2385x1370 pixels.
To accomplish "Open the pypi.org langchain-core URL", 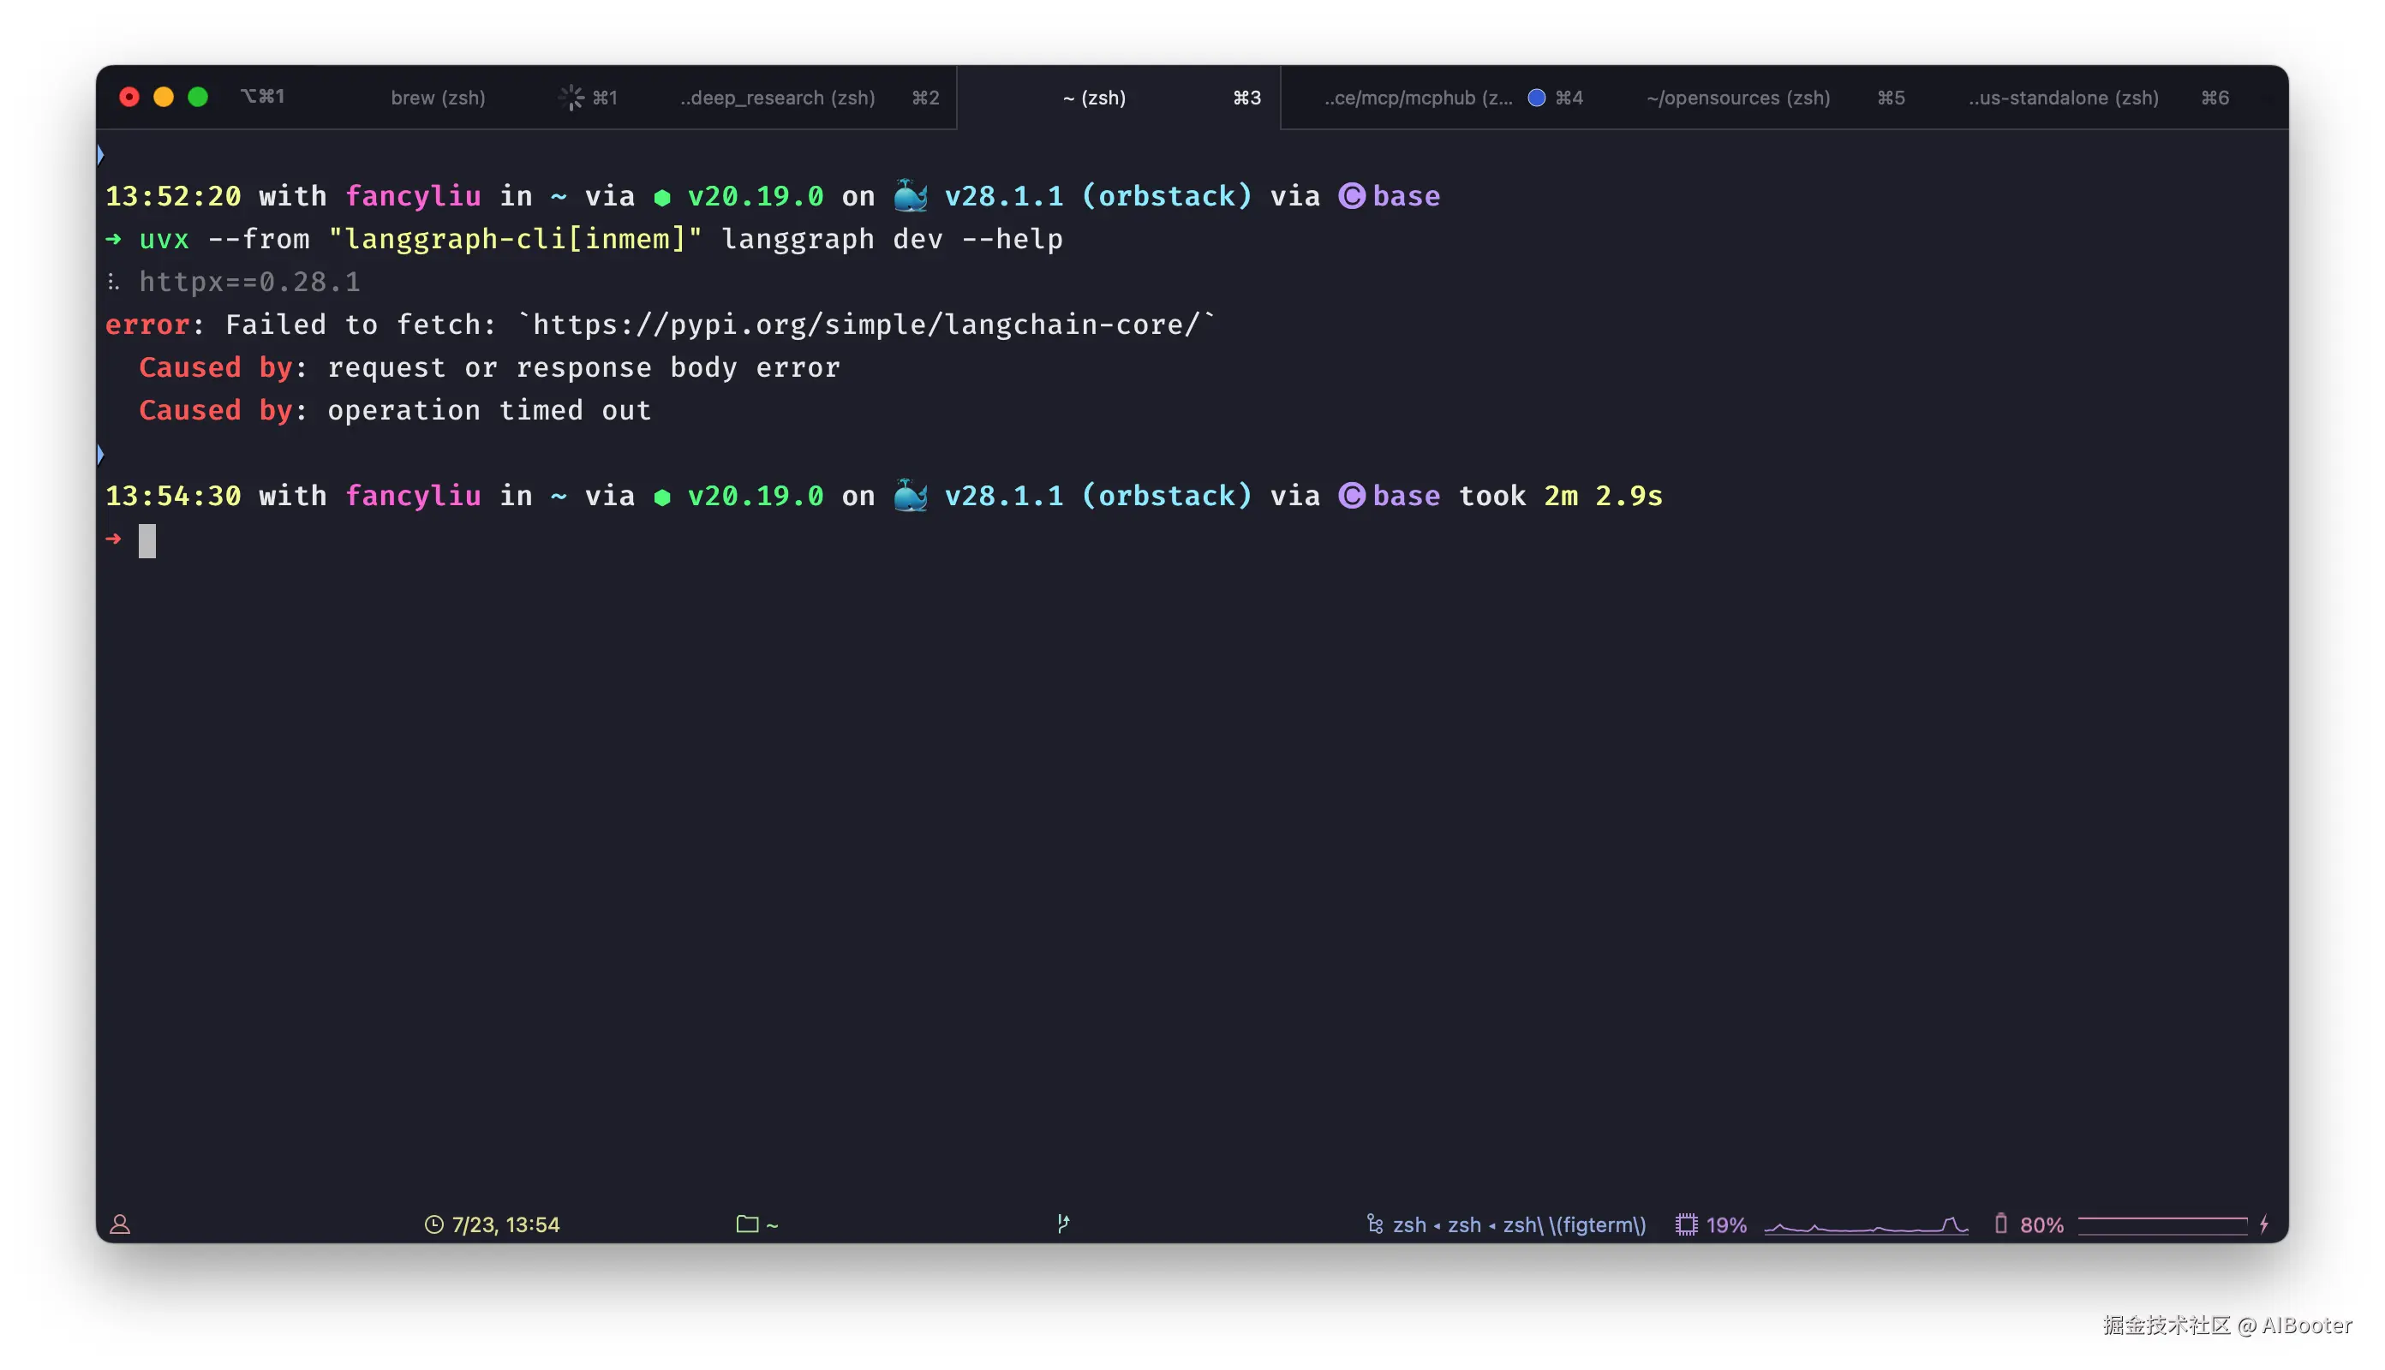I will pyautogui.click(x=866, y=325).
